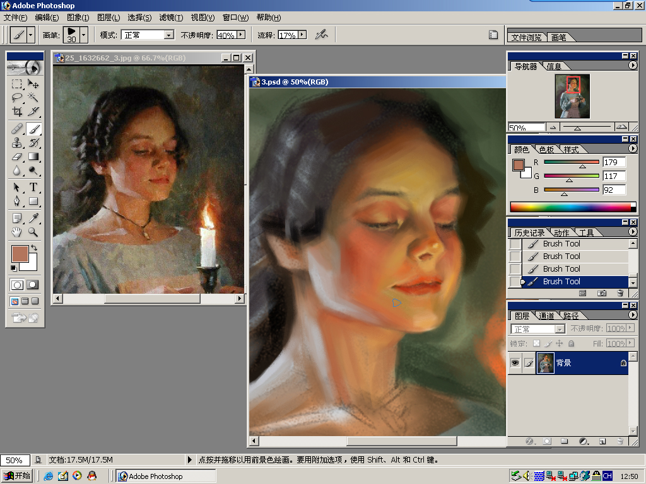
Task: Open the 滤镜 menu
Action: 171,17
